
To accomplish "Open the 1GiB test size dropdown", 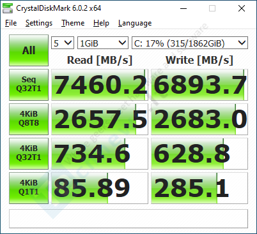I will point(103,43).
